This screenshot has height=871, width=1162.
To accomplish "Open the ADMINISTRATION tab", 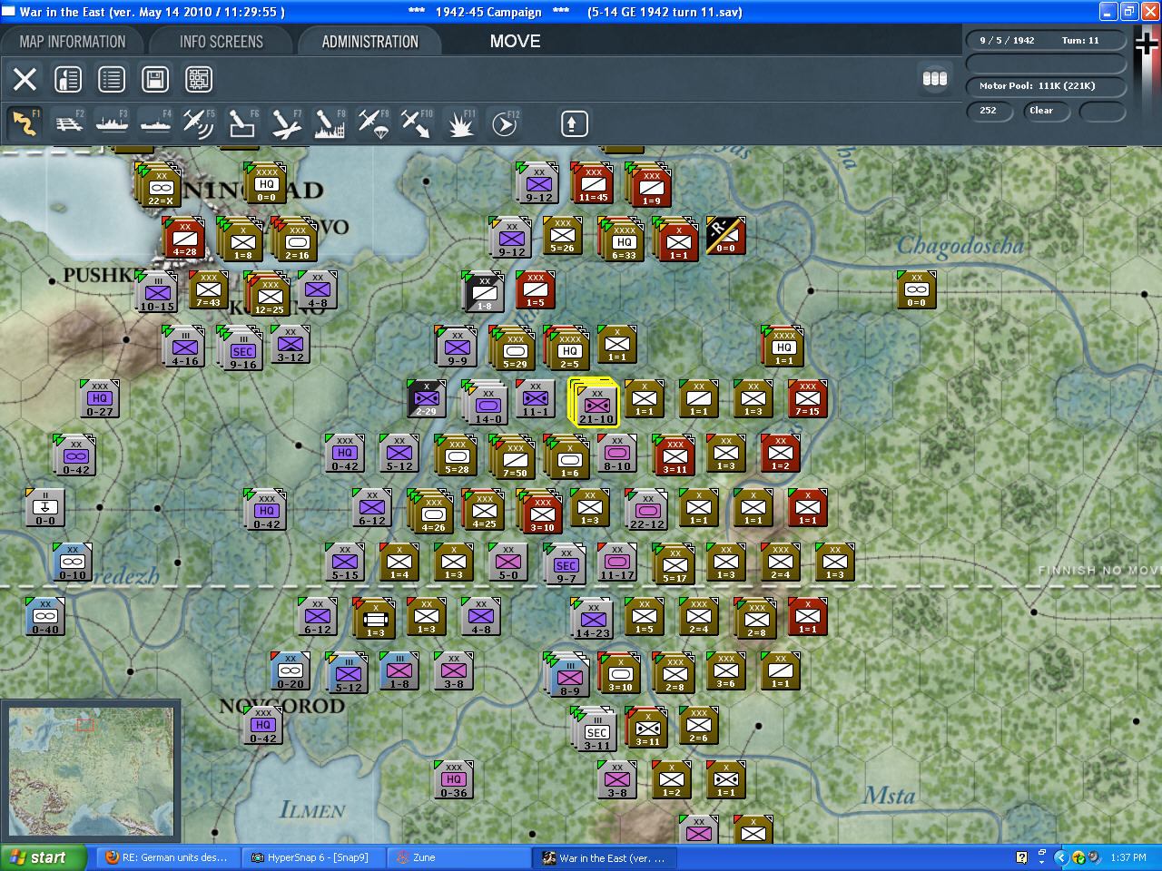I will tap(369, 42).
